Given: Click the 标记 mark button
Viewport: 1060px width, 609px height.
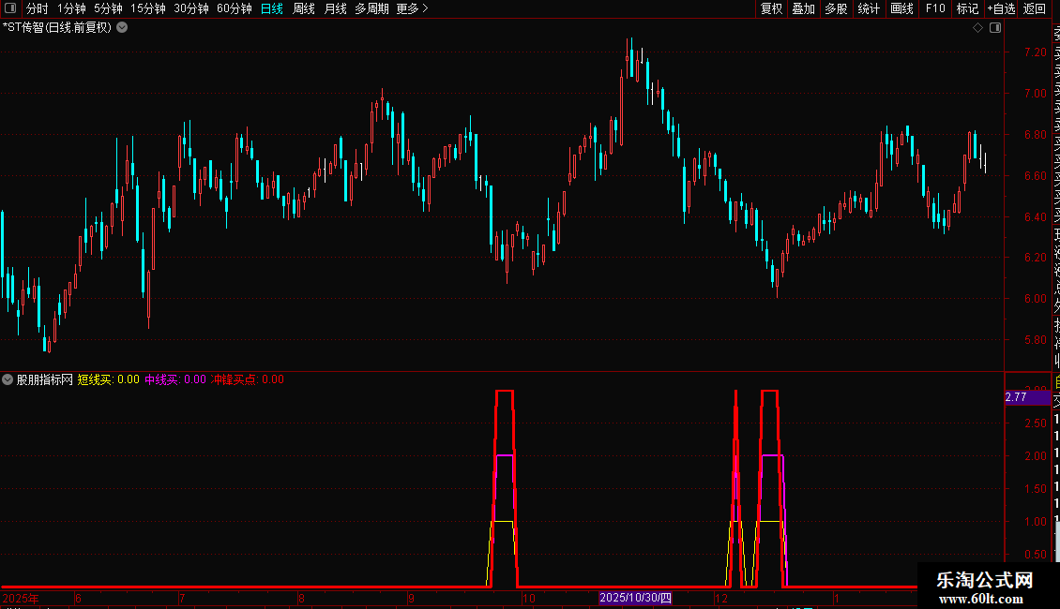Looking at the screenshot, I should [x=967, y=8].
